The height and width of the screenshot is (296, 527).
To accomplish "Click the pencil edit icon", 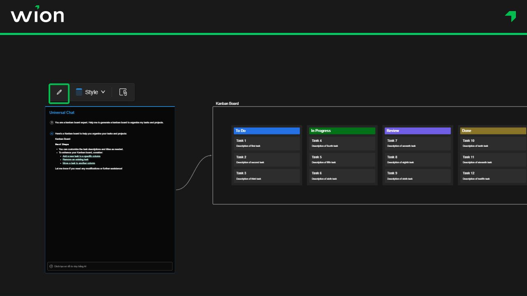I will 59,92.
